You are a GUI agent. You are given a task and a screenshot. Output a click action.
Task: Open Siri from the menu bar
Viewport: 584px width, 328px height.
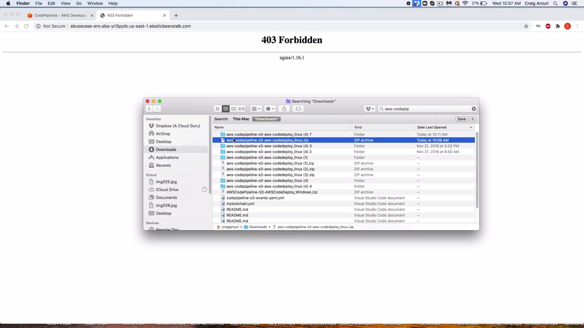(x=566, y=3)
